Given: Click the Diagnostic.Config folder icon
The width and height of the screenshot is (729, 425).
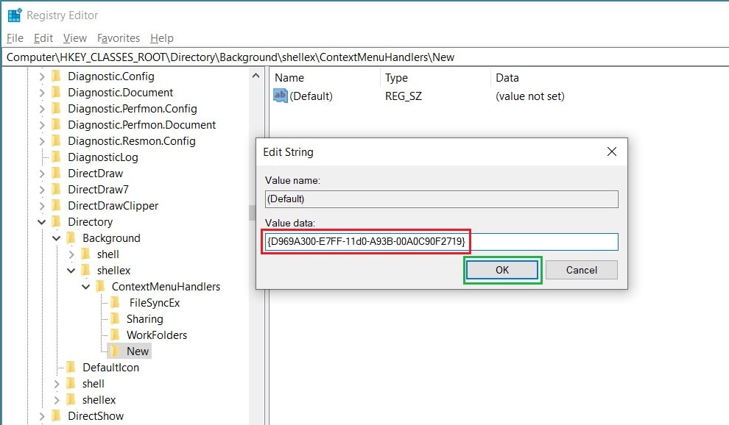Looking at the screenshot, I should (x=56, y=76).
